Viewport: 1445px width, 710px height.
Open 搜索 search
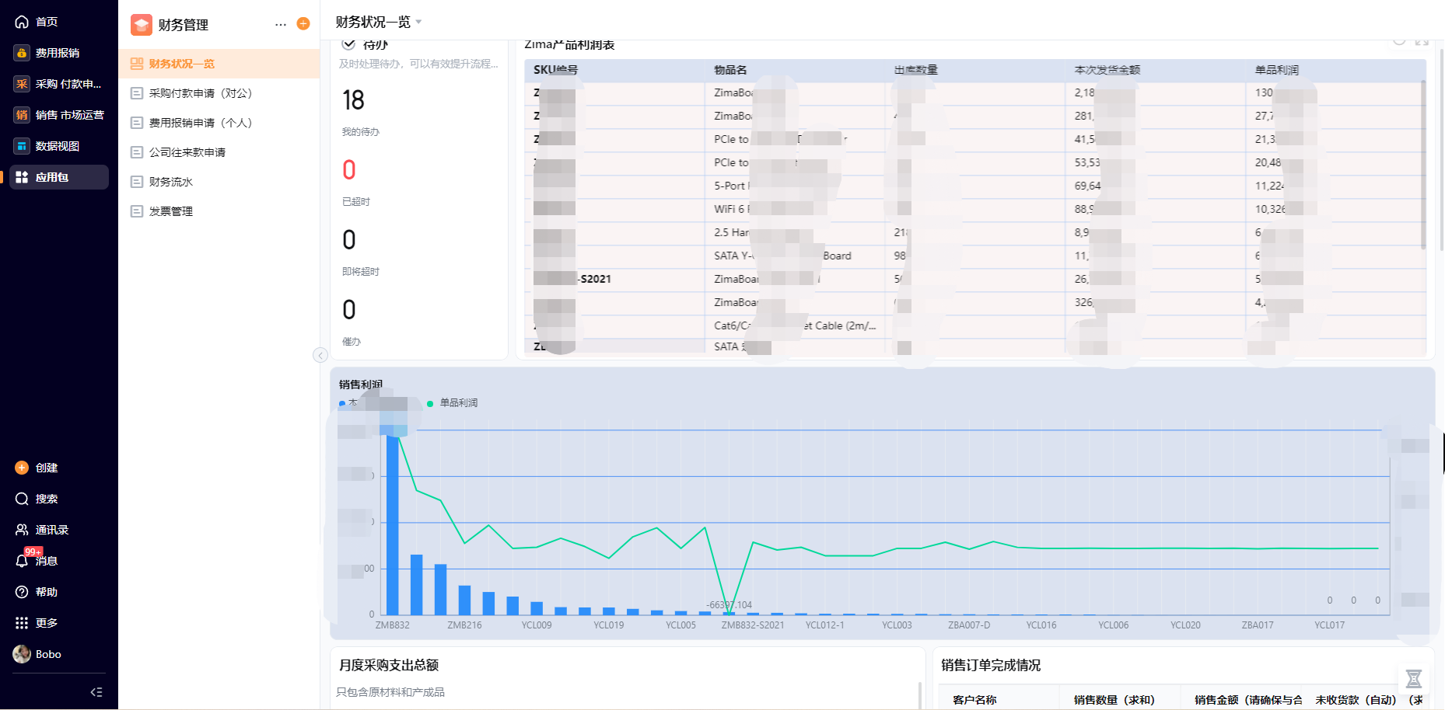(x=37, y=499)
